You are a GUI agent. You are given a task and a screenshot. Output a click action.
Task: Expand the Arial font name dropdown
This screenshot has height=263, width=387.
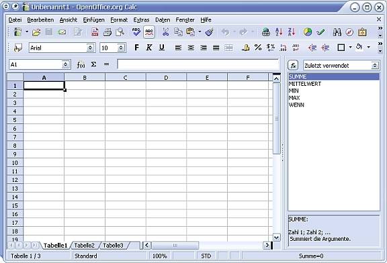[90, 48]
